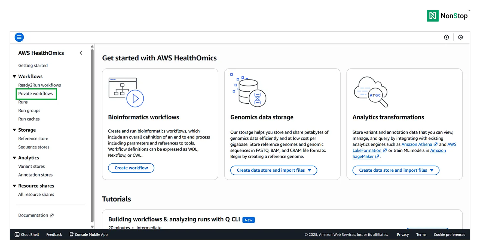This screenshot has width=480, height=250.
Task: Go to Getting started
Action: point(33,66)
